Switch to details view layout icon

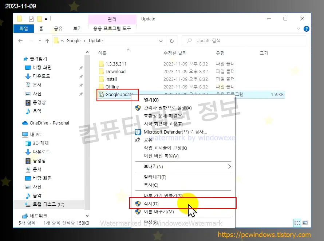click(x=297, y=223)
